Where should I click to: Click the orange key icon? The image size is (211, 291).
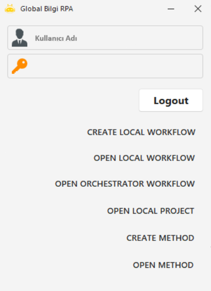20,66
